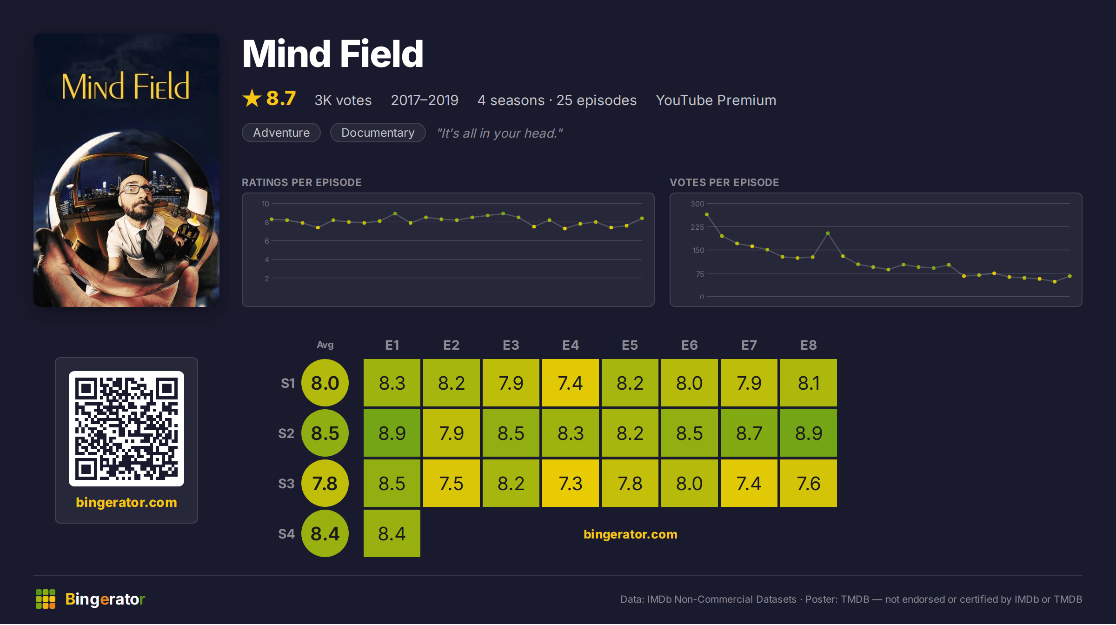Select the S1 average 8.0 circle
This screenshot has height=625, width=1116.
tap(325, 383)
